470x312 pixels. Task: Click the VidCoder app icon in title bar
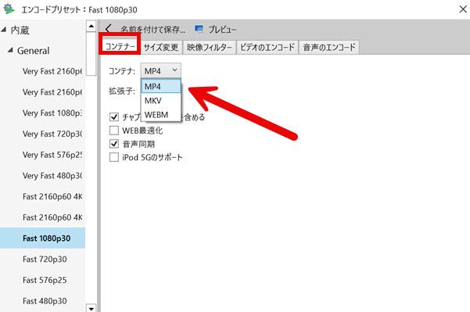point(9,9)
